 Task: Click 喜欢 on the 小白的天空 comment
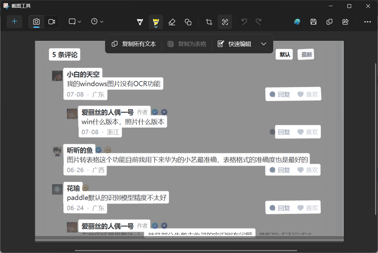tap(308, 94)
